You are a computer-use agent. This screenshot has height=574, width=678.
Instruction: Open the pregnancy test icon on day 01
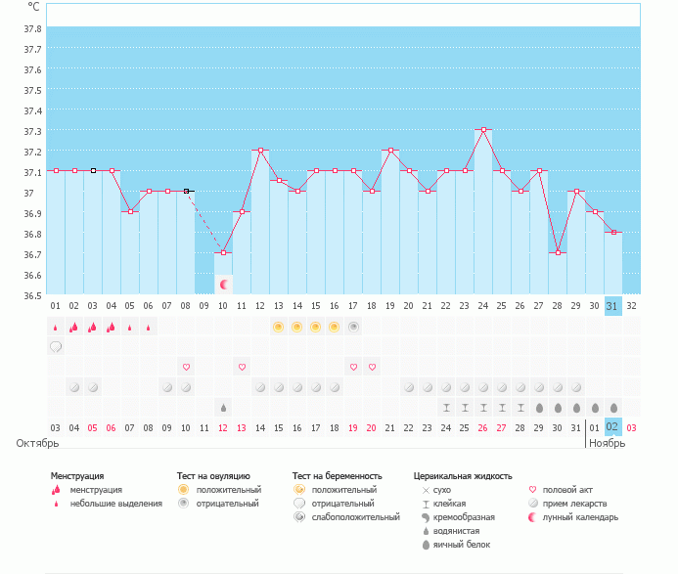pos(56,346)
